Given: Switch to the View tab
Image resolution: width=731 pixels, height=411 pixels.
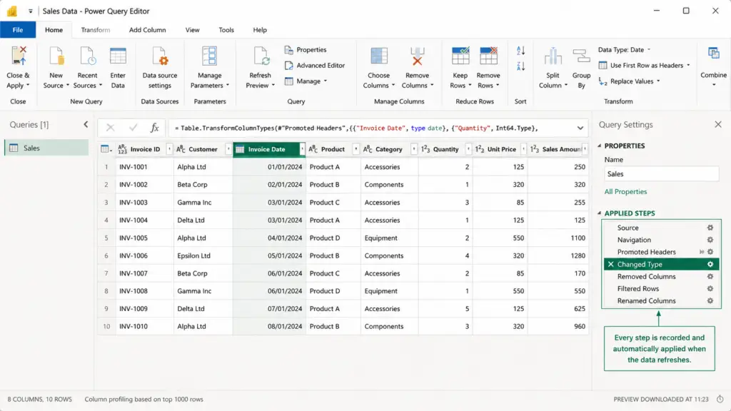Looking at the screenshot, I should (x=192, y=30).
